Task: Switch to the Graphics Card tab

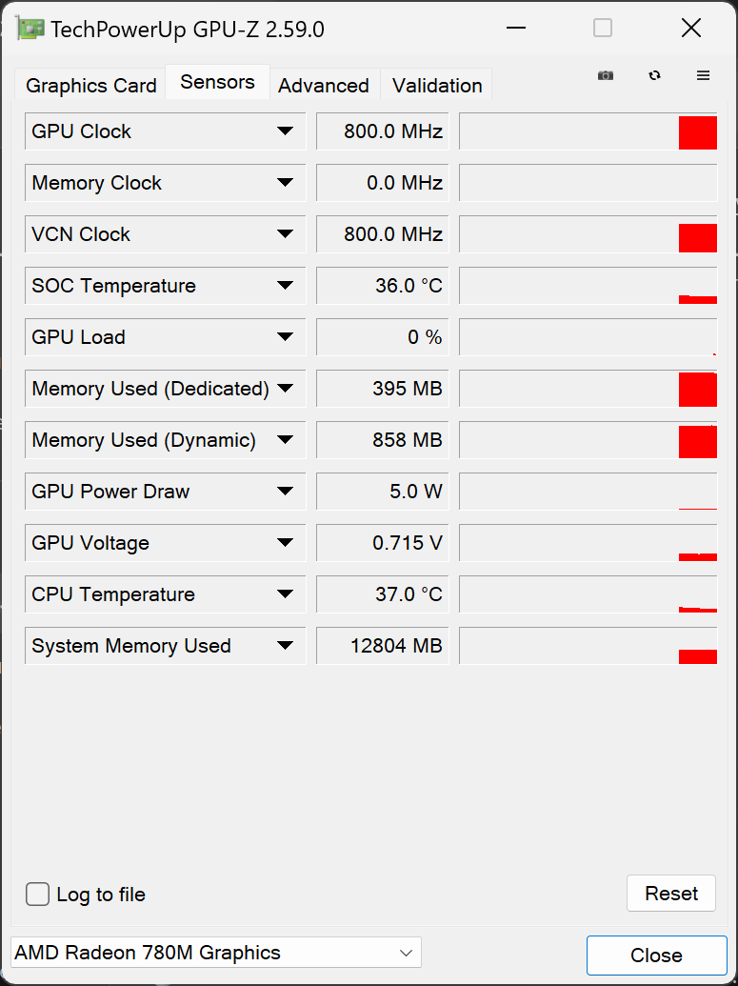Action: tap(89, 86)
